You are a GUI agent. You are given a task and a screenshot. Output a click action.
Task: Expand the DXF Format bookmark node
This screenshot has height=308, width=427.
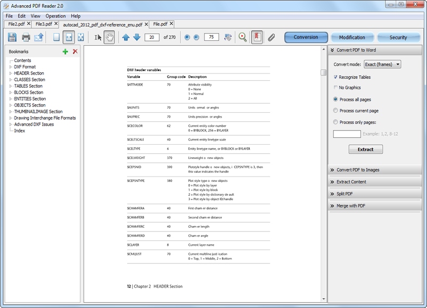11,67
